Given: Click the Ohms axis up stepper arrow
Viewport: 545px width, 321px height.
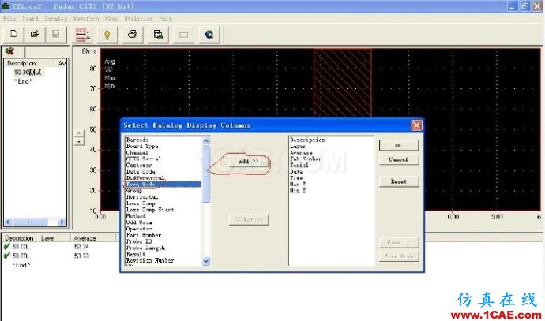Looking at the screenshot, I should point(79,133).
